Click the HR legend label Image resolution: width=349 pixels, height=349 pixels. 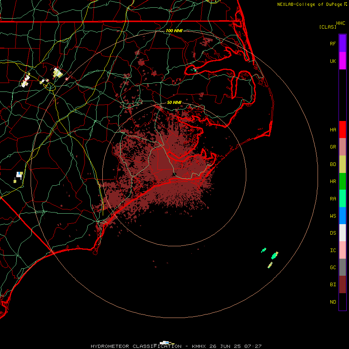(333, 181)
